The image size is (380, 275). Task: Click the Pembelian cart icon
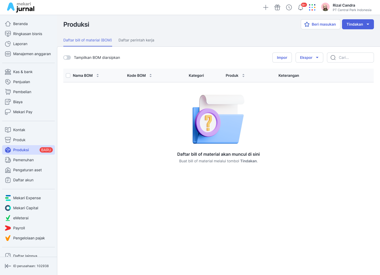point(8,92)
